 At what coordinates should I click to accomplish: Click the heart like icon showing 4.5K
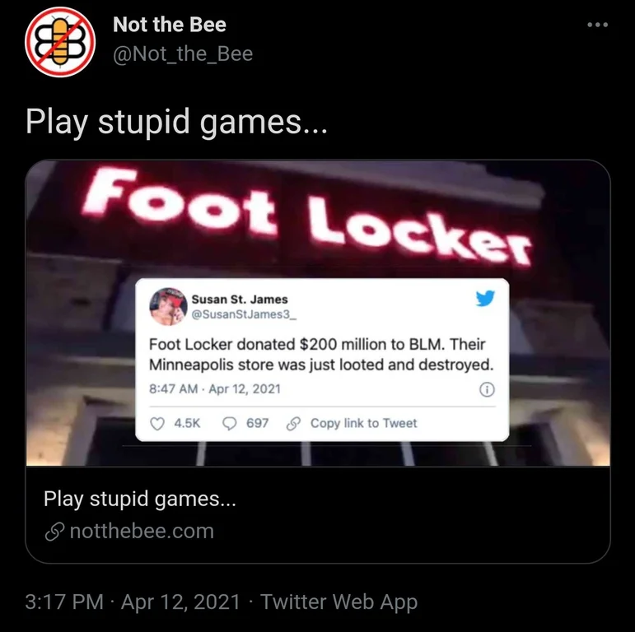(157, 424)
